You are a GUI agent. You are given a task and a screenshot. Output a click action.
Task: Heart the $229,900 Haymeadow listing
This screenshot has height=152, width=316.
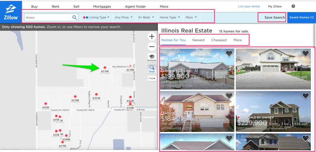coord(305,96)
